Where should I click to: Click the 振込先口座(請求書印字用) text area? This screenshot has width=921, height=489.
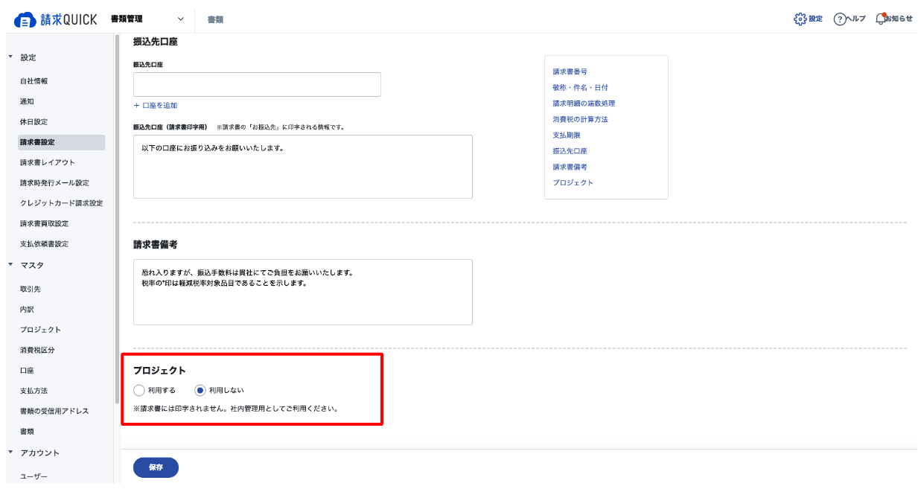point(302,167)
